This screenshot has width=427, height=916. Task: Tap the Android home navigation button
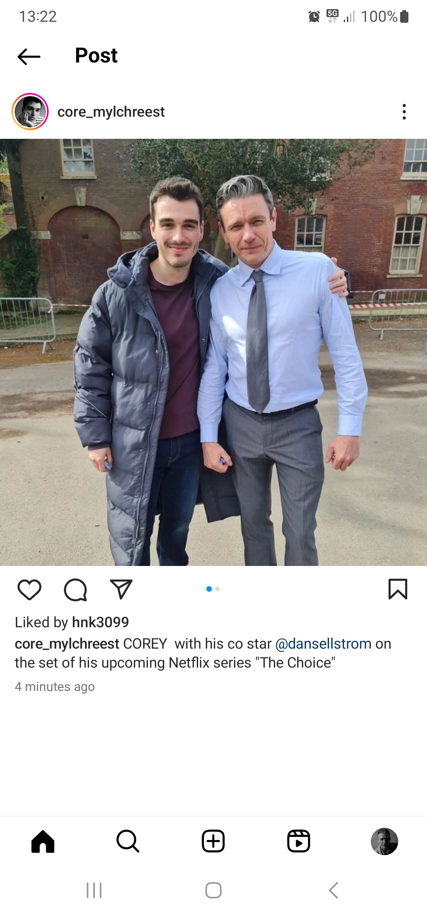(x=213, y=890)
